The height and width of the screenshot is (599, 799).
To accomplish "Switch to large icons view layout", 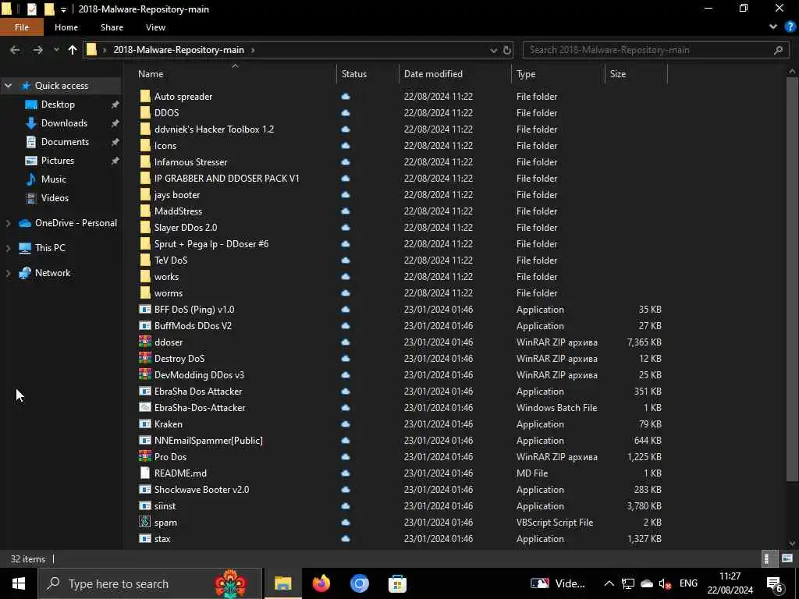I will [787, 558].
